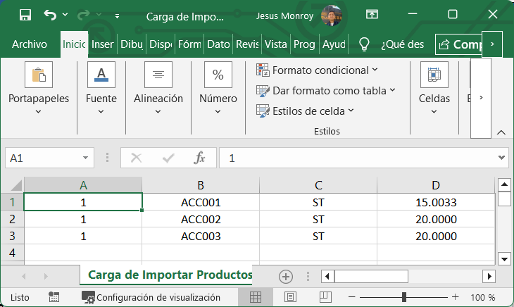Click the Save icon in title bar
The height and width of the screenshot is (307, 514).
pos(25,15)
